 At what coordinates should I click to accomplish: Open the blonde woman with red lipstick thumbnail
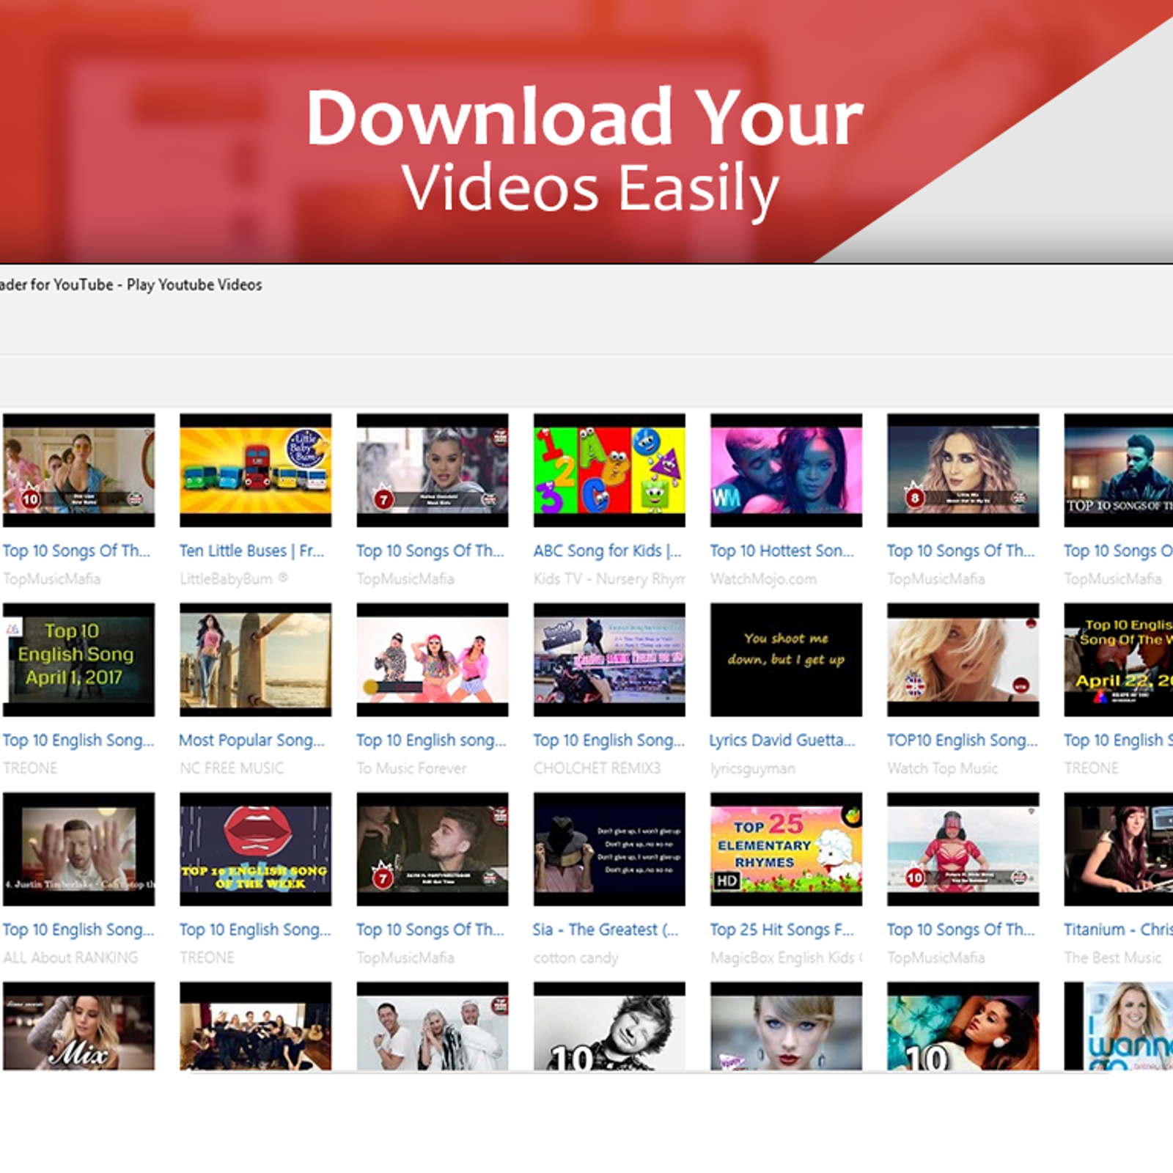tap(786, 1026)
